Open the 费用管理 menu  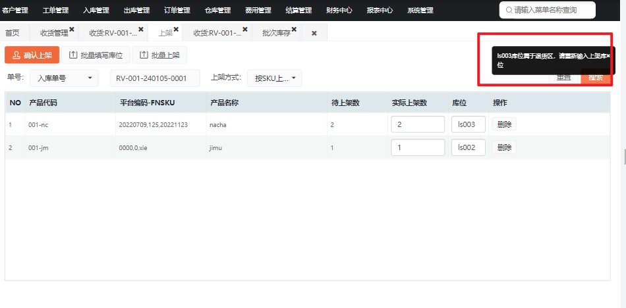(258, 11)
